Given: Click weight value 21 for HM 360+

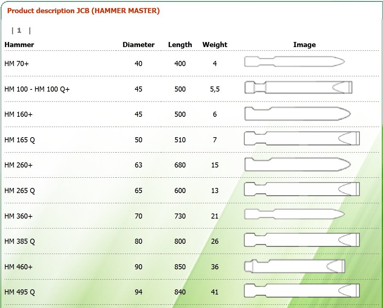Looking at the screenshot, I should coord(215,216).
